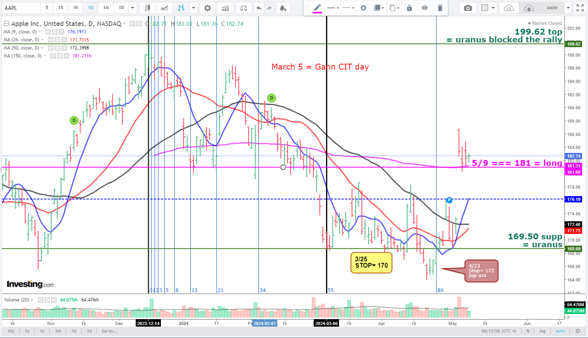588x338 pixels.
Task: Open Apple Inc series settings gear
Action: [139, 24]
